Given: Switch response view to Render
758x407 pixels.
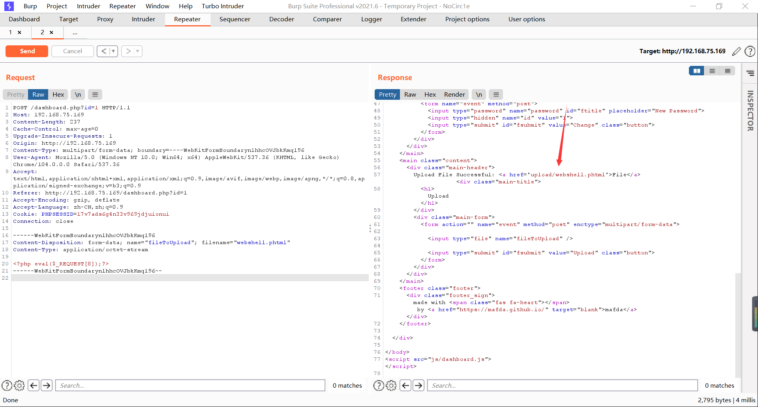Looking at the screenshot, I should (x=454, y=95).
